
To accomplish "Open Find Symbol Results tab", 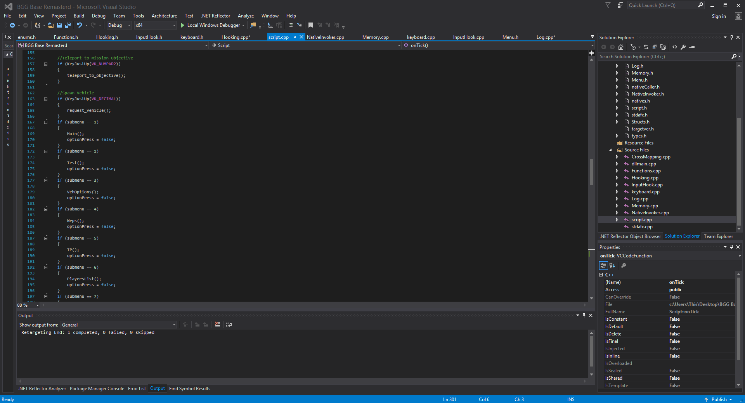I will [190, 389].
